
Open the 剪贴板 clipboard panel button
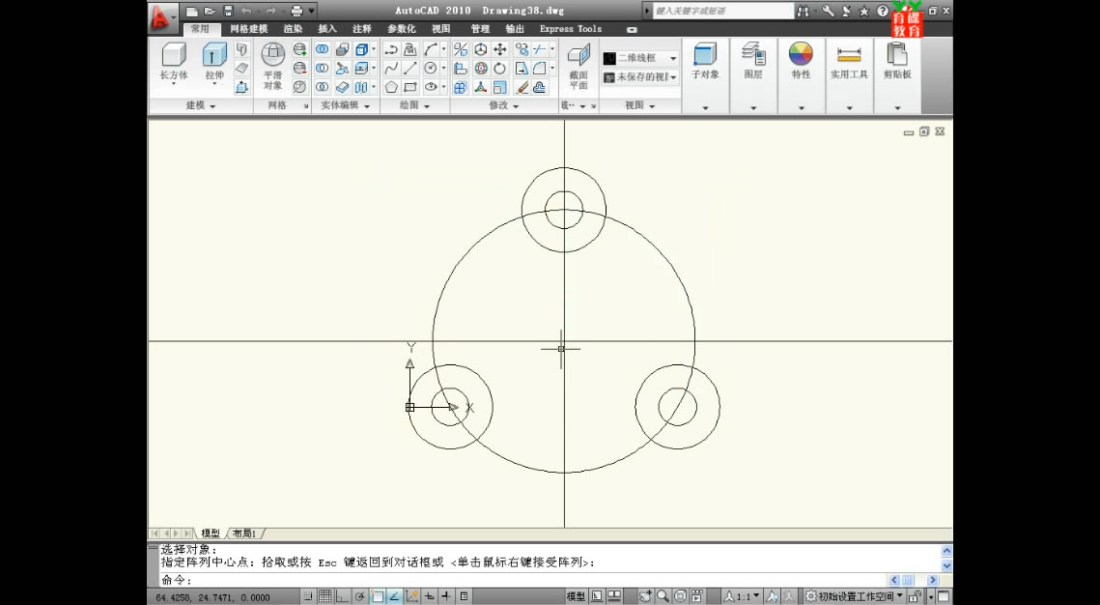coord(897,75)
